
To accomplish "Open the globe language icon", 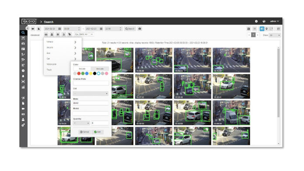I will pyautogui.click(x=264, y=21).
